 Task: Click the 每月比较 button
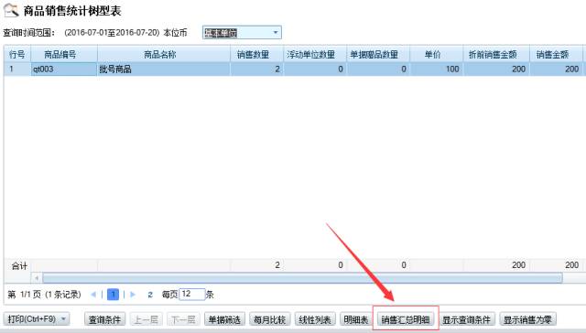click(x=269, y=319)
